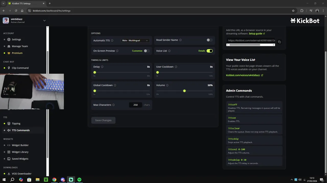The width and height of the screenshot is (327, 183).
Task: Click the browser source URL field
Action: [x=251, y=40]
